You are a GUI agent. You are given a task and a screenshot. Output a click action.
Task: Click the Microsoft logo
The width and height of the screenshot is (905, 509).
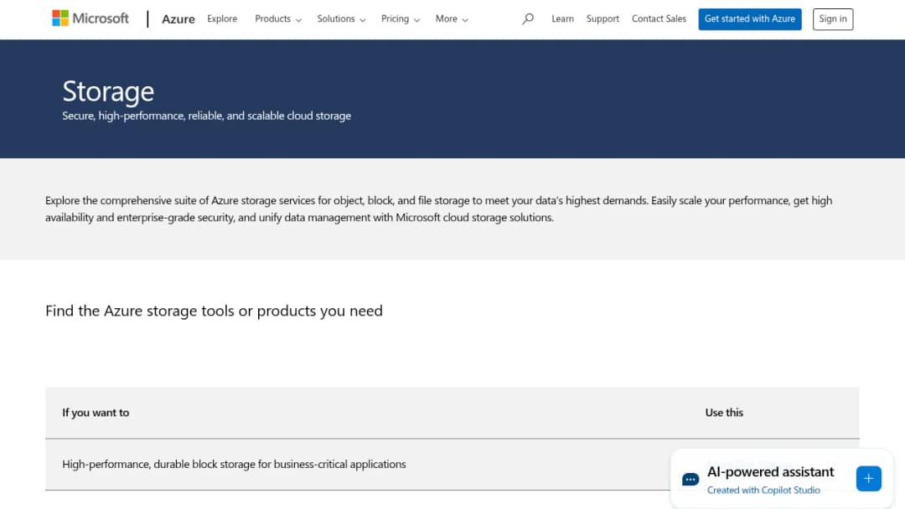(x=90, y=18)
